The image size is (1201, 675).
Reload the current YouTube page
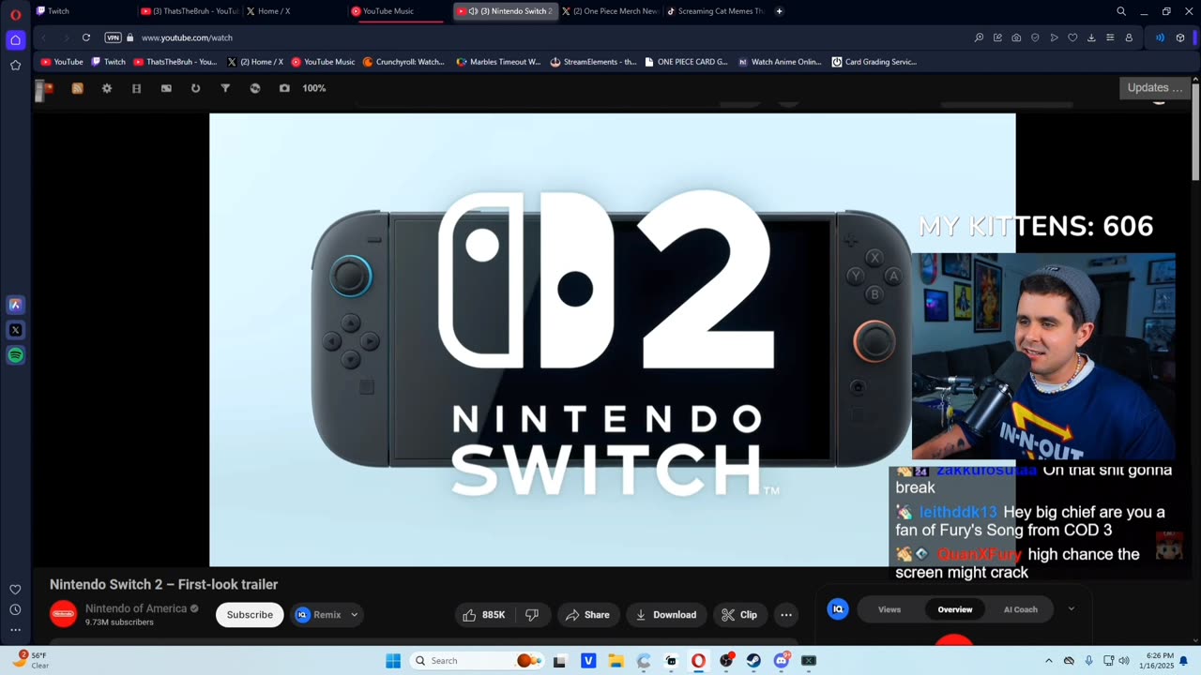click(86, 37)
